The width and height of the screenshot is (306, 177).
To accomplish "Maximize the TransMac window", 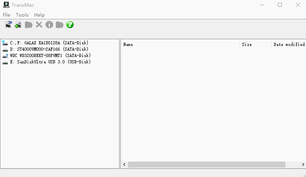I will tap(280, 5).
